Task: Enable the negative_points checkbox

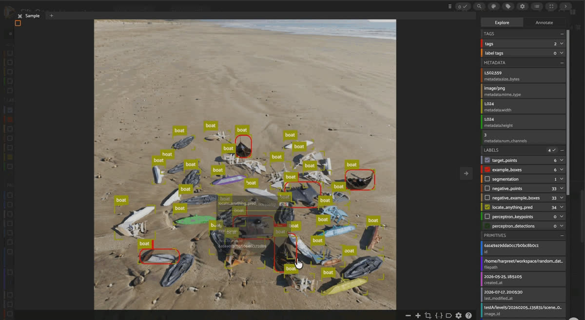Action: pos(487,188)
